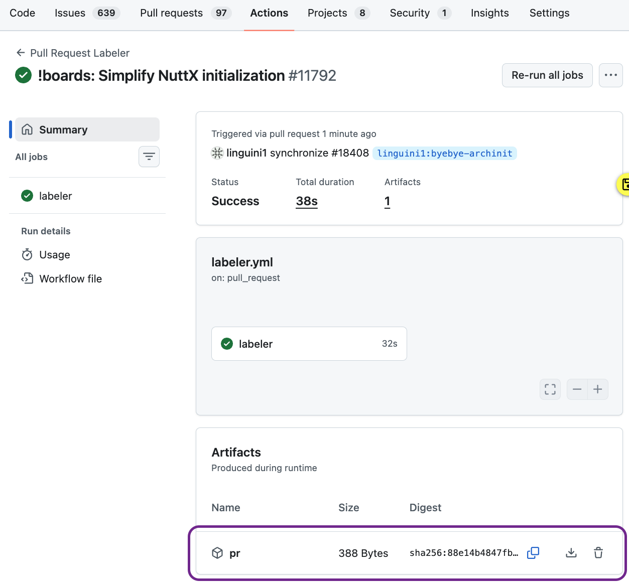Zoom in on the workflow graph
The width and height of the screenshot is (629, 585).
point(597,389)
